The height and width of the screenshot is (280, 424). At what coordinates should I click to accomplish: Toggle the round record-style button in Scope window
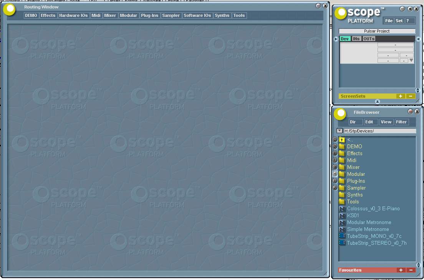coord(410,9)
